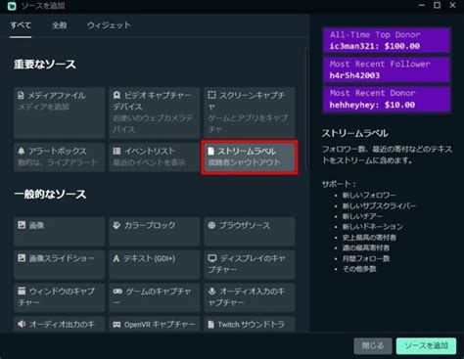Click the dashed-square スクリーンキャプチャ icon
464x359 pixels.
point(211,95)
